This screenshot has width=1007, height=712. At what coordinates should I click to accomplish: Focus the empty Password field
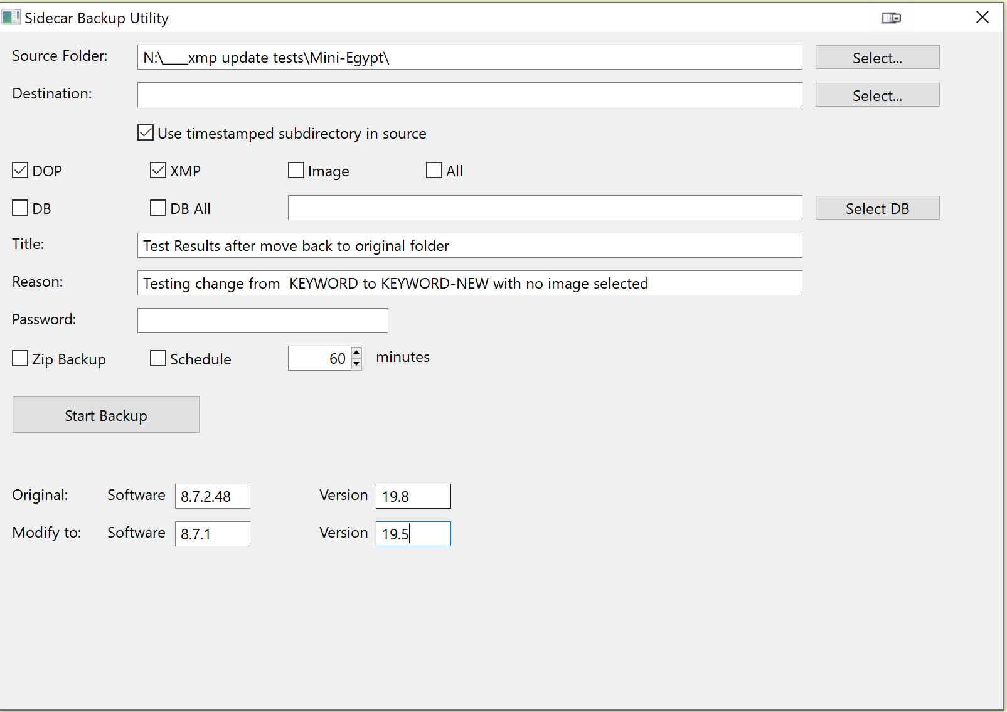pos(262,321)
